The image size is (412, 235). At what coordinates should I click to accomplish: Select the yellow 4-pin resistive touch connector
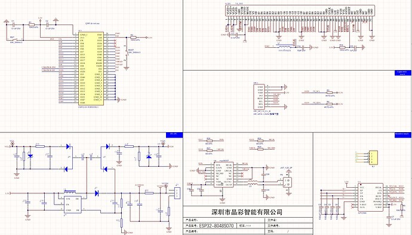[x=373, y=157]
